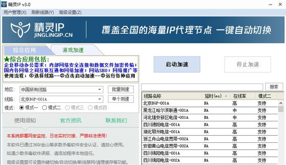Select the 模式四 radio button
Screen dimensions: 286x165
tap(90, 108)
